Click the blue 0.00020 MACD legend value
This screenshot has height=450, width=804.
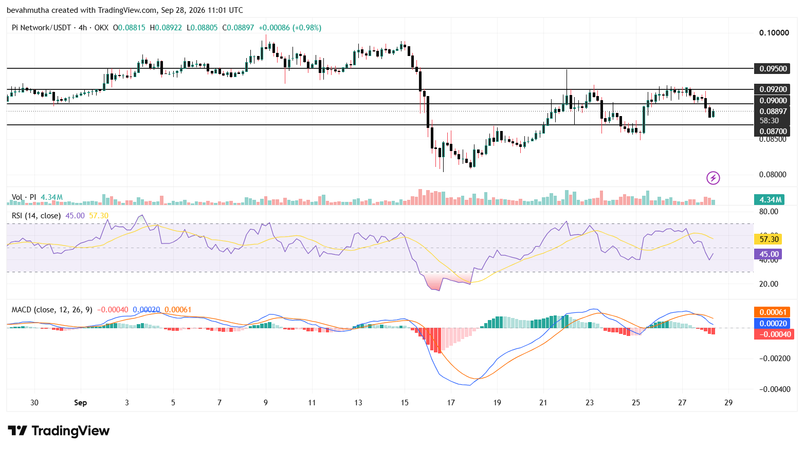tap(147, 310)
